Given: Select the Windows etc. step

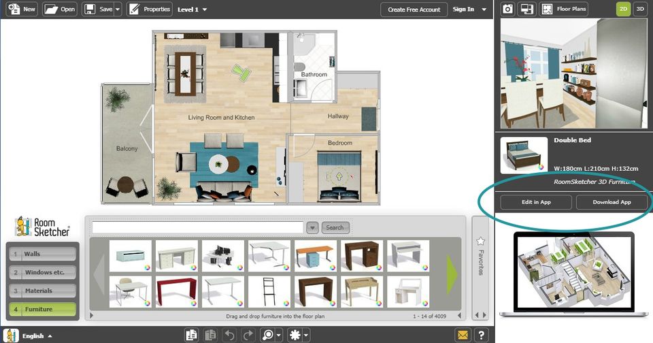Looking at the screenshot, I should [x=42, y=272].
